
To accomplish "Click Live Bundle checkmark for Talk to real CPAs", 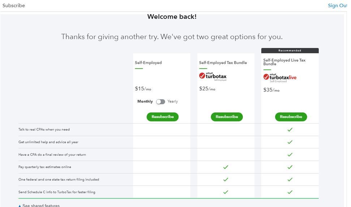I will (290, 130).
